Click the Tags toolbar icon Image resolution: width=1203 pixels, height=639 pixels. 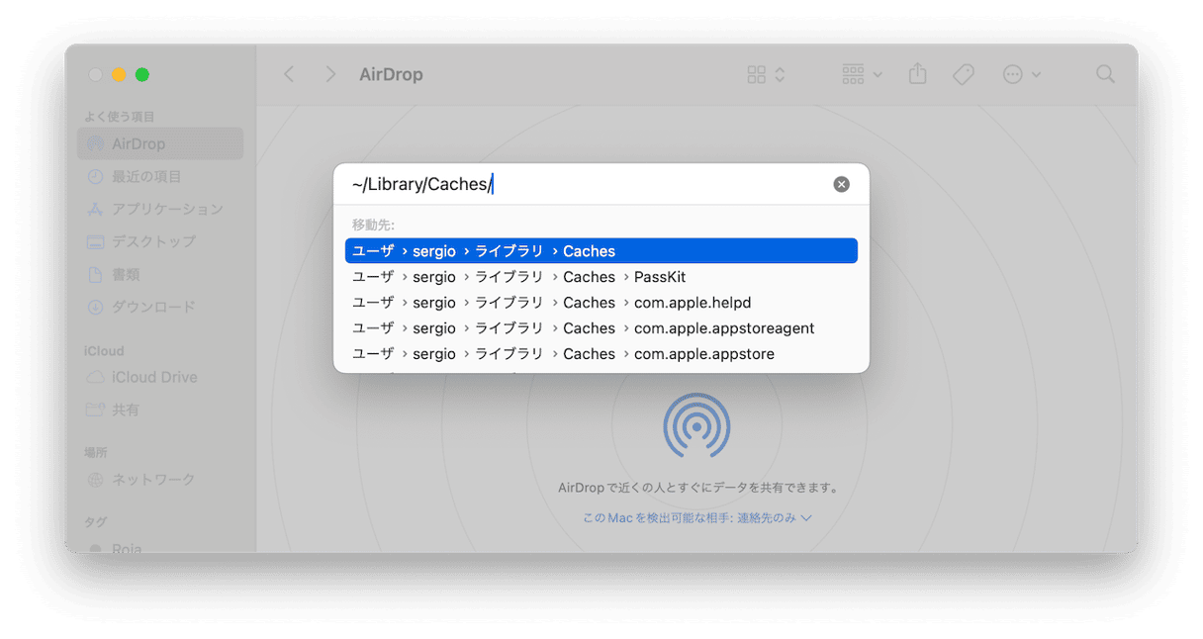tap(964, 74)
